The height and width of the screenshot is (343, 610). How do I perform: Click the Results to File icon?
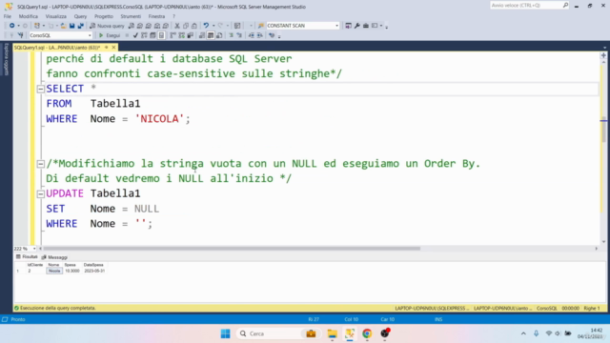[219, 35]
